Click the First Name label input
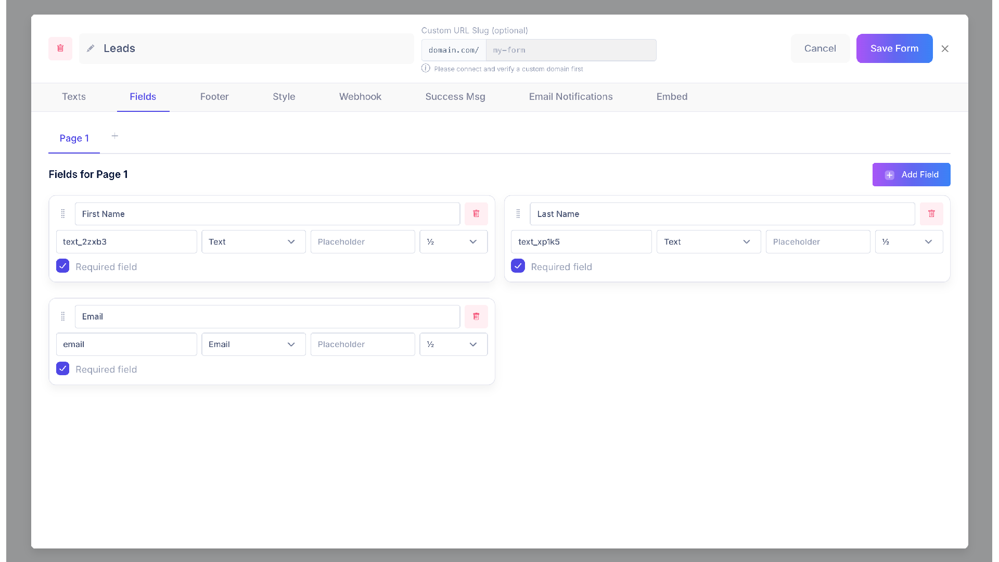This screenshot has width=999, height=562. [x=267, y=214]
